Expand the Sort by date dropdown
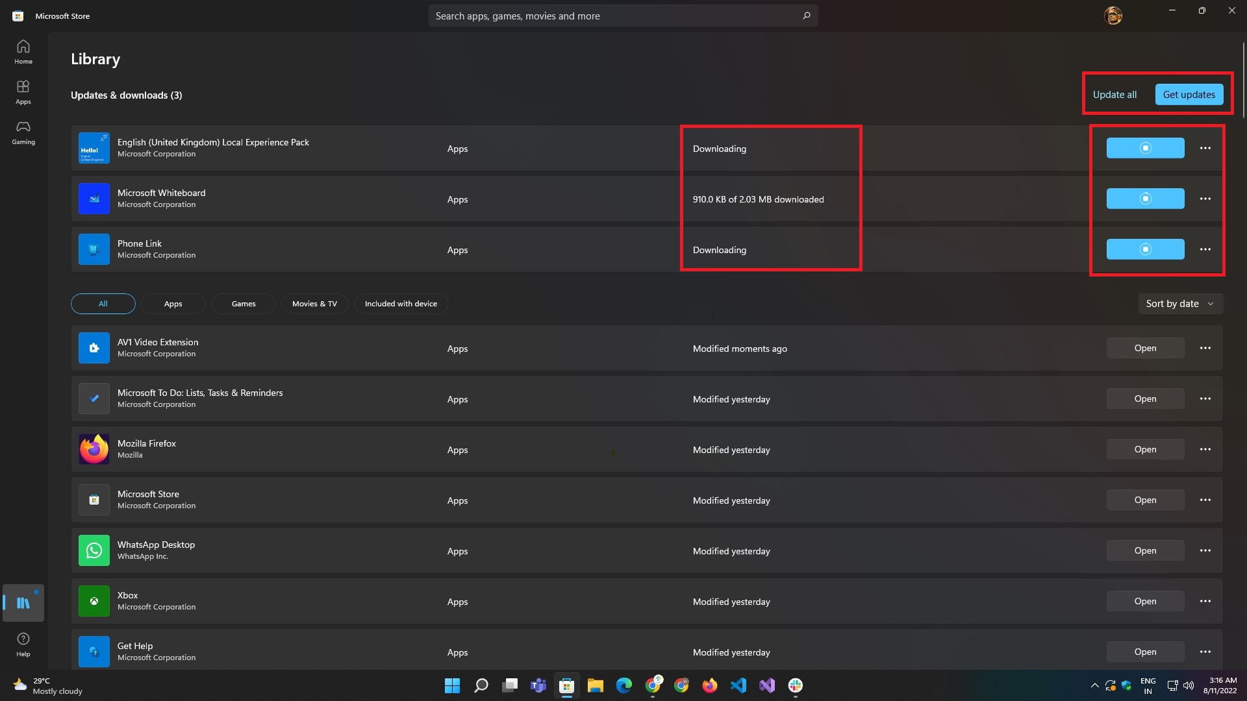1247x701 pixels. 1180,304
